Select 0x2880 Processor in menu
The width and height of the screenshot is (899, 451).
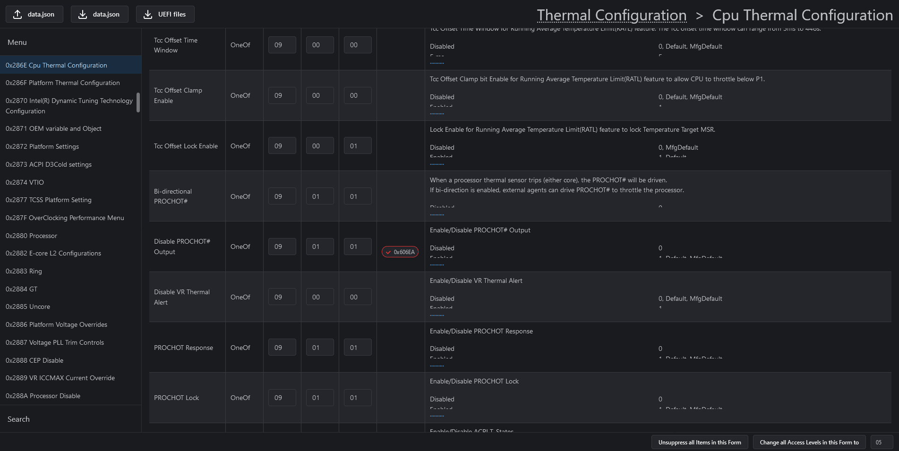click(31, 236)
